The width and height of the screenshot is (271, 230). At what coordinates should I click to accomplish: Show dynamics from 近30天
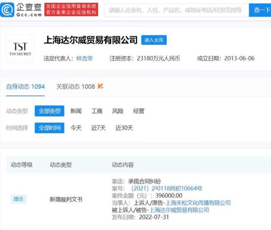tap(124, 128)
